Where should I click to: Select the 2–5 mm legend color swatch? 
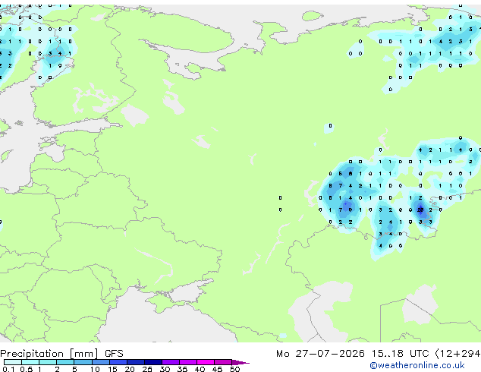pyautogui.click(x=65, y=362)
